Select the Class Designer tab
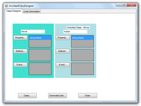The height and width of the screenshot is (106, 141). tap(14, 11)
